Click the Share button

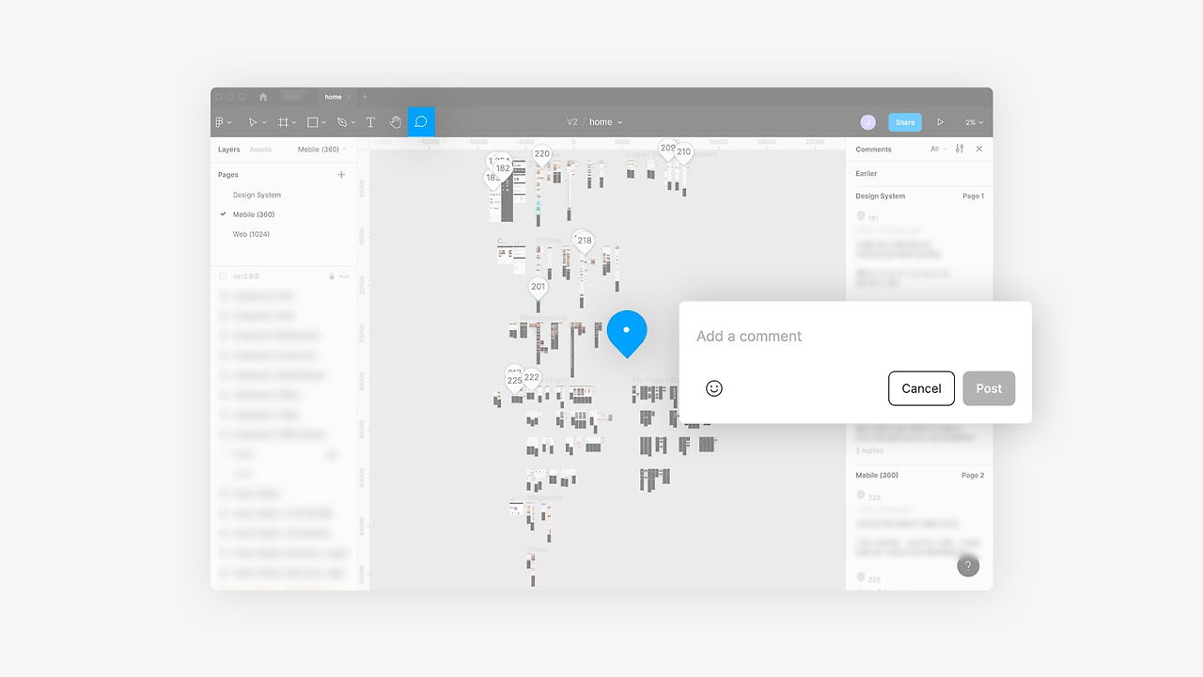point(905,122)
